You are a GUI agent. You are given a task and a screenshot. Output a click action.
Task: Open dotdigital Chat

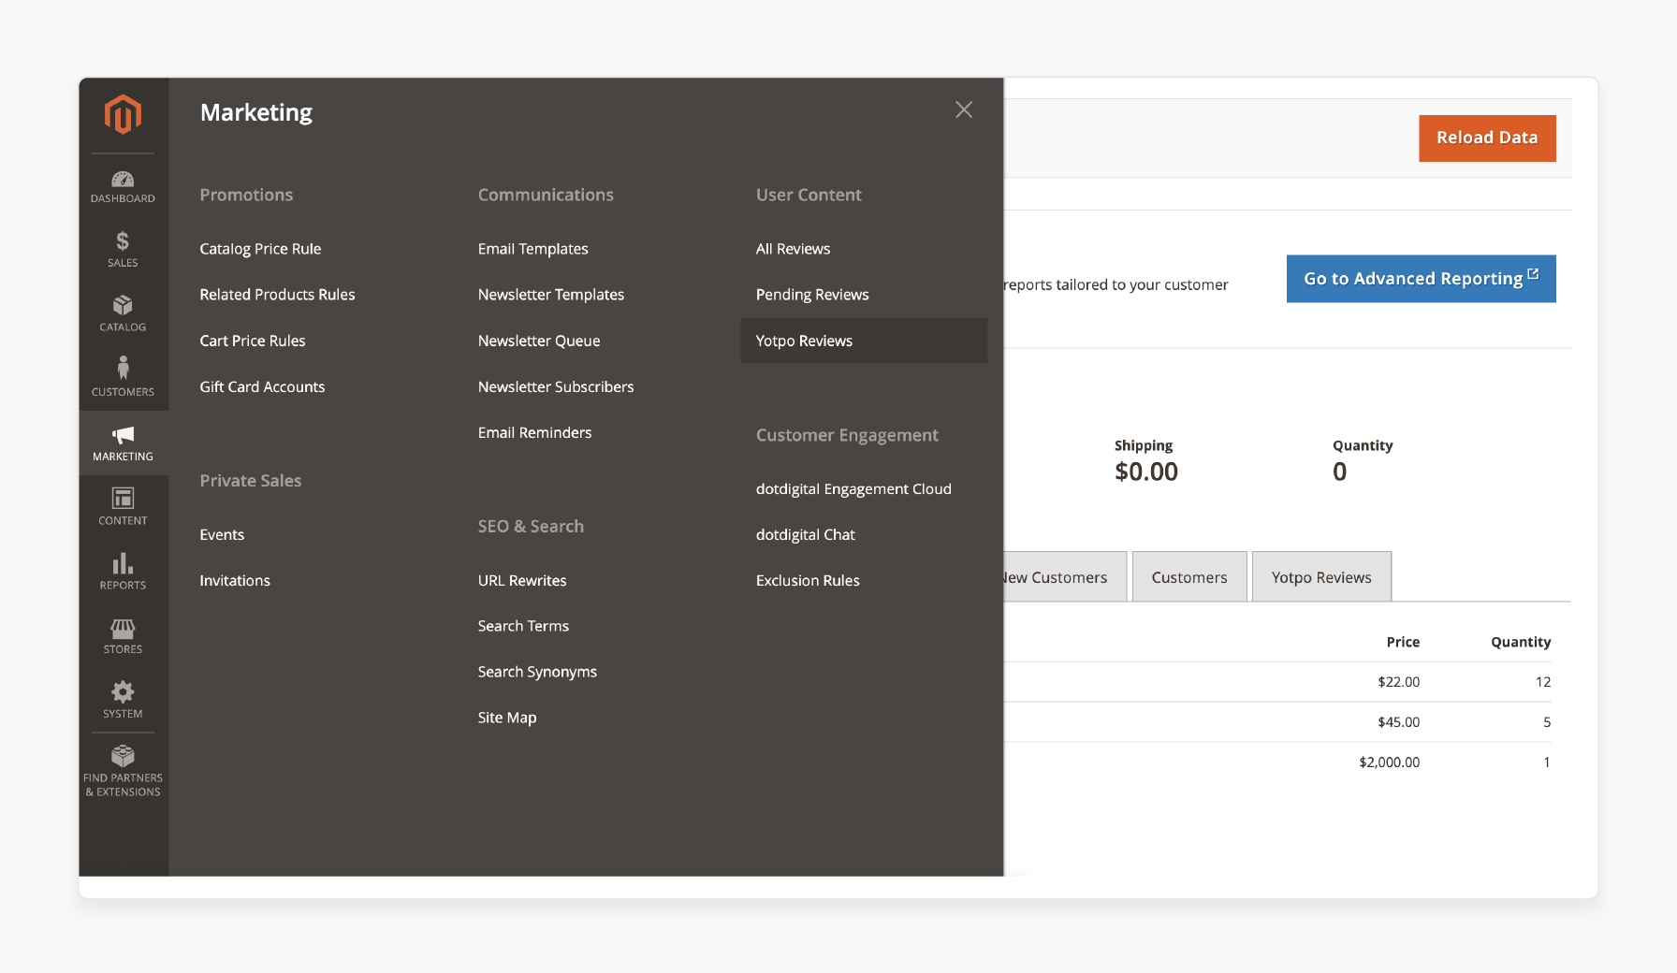coord(806,534)
